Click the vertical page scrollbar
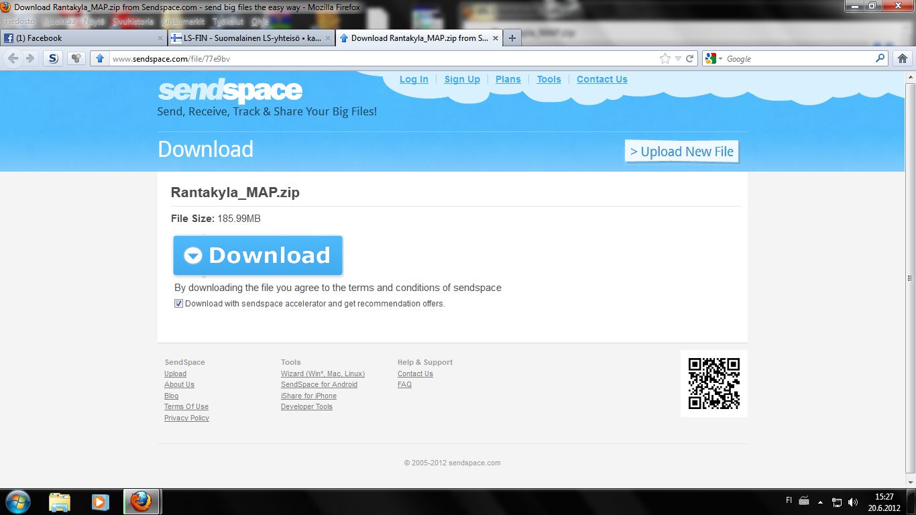The image size is (916, 515). pos(910,278)
